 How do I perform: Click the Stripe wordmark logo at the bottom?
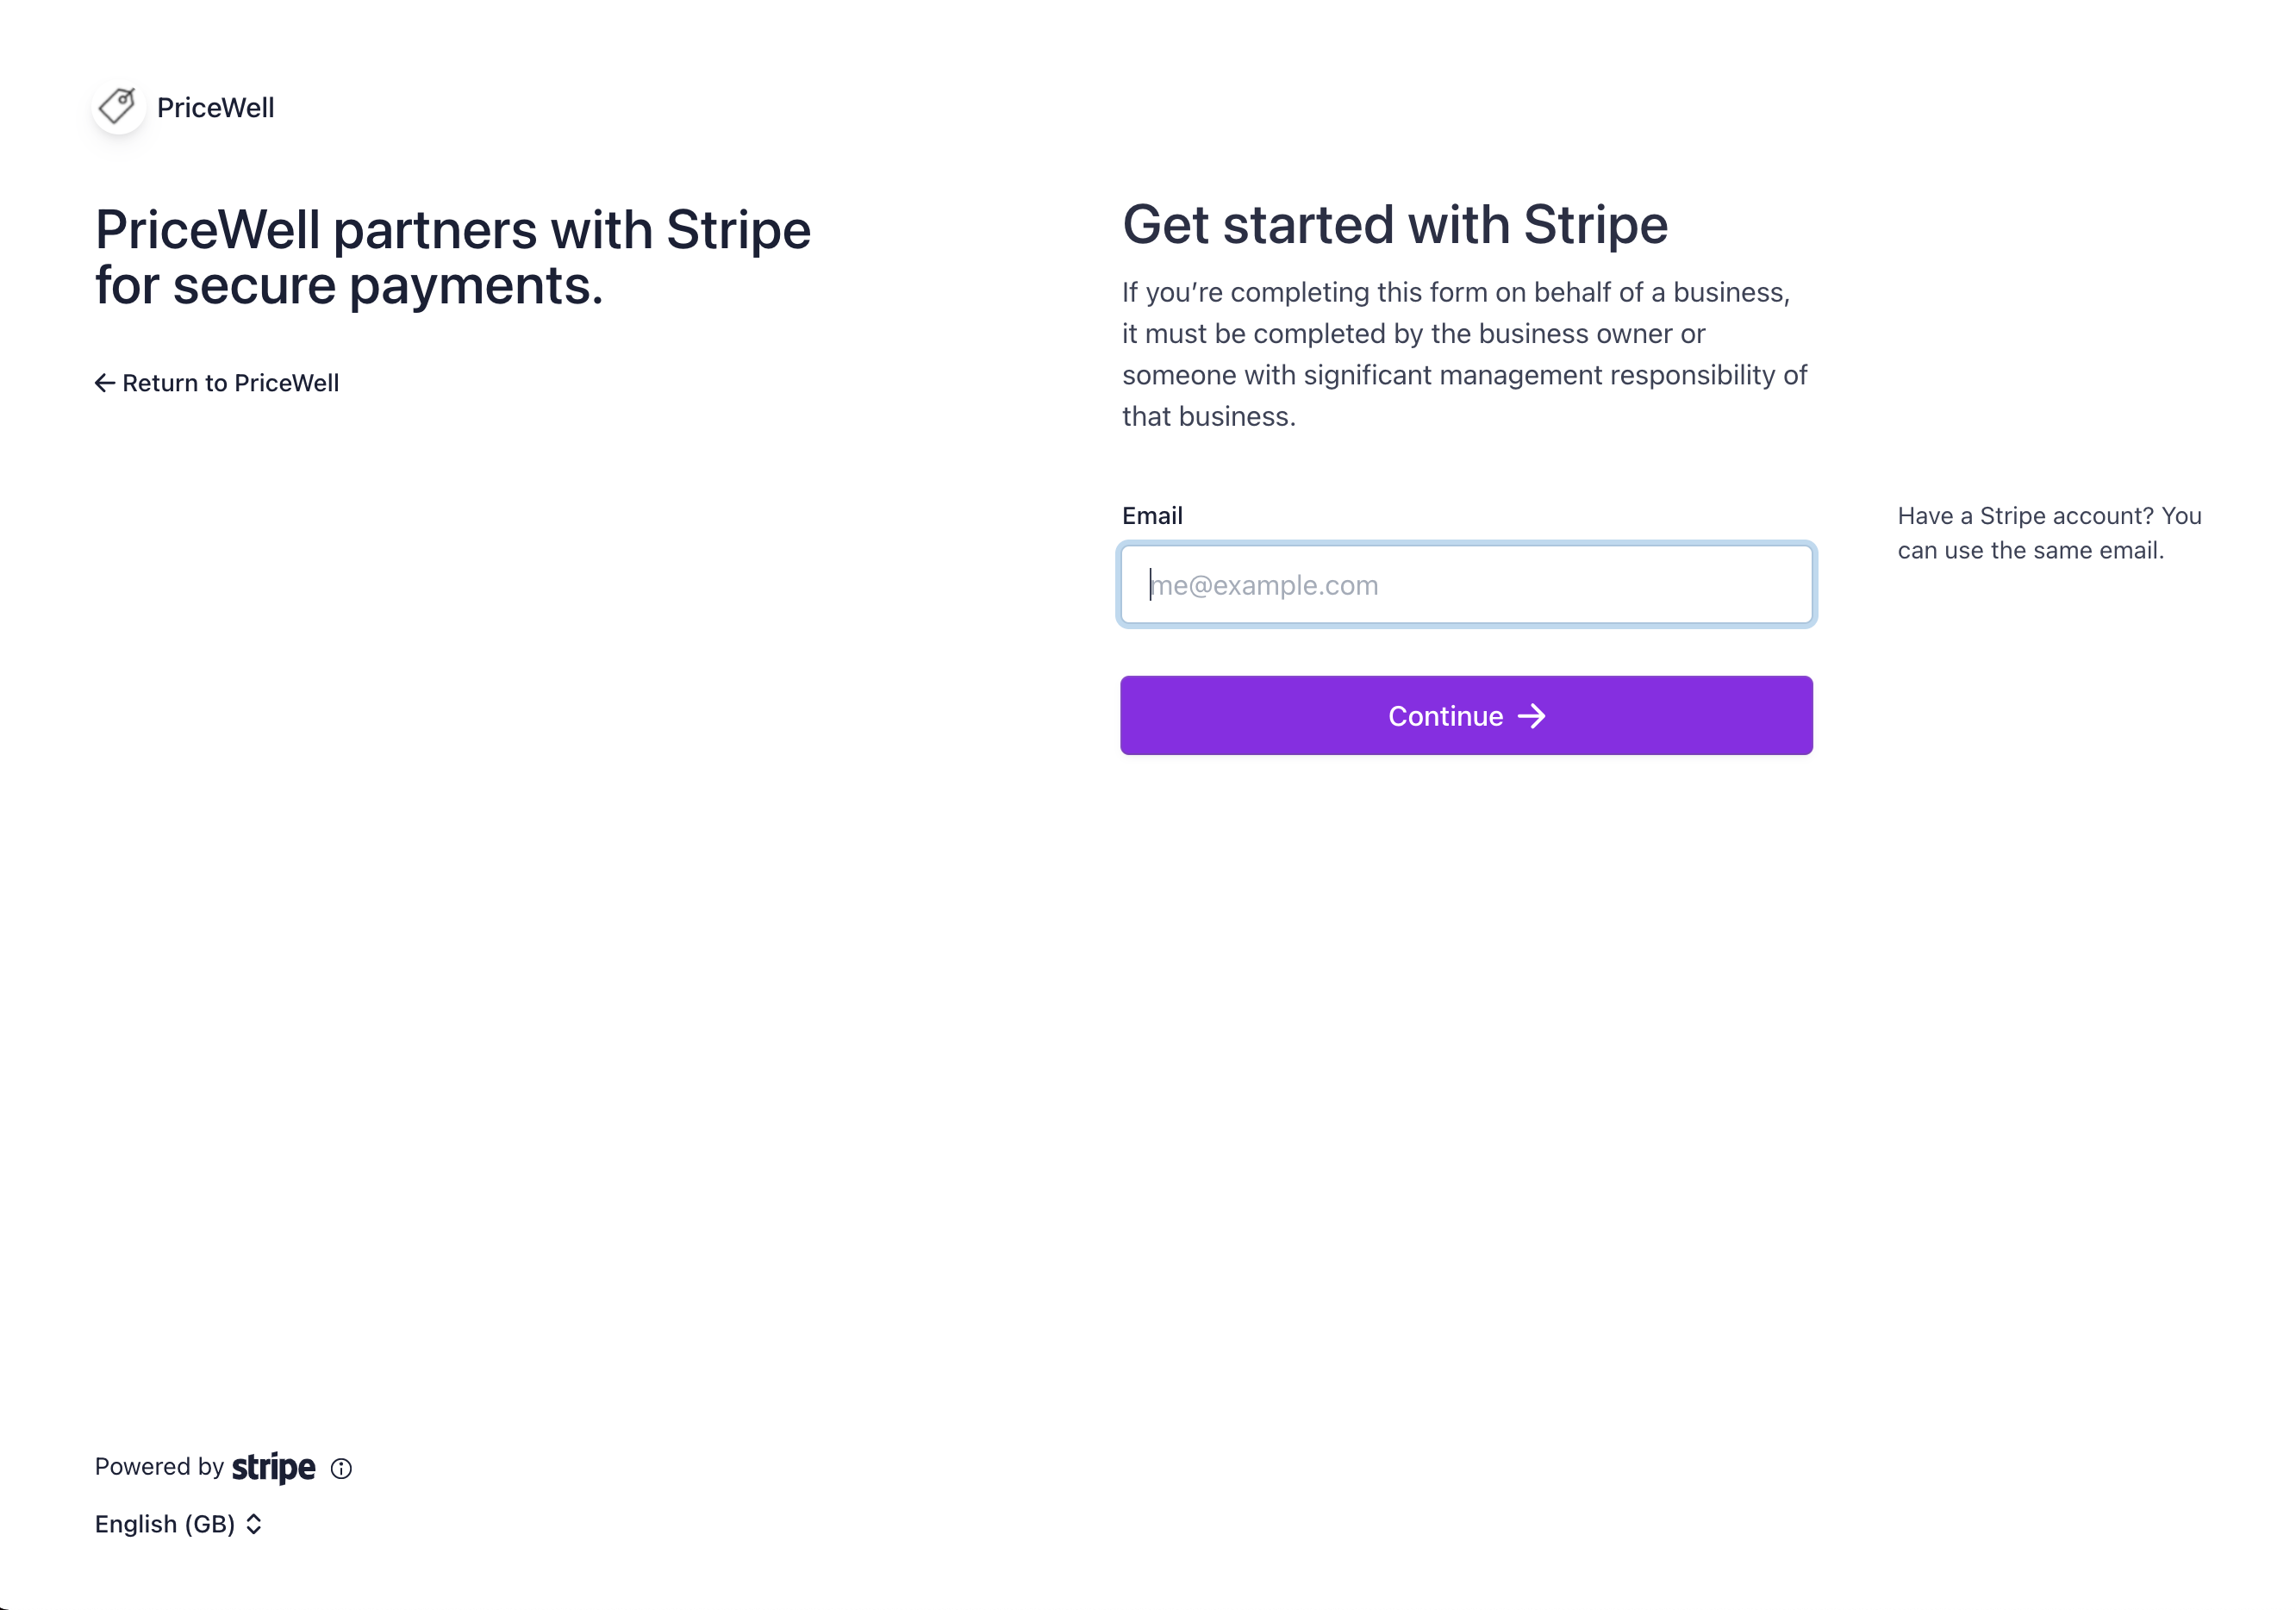[274, 1467]
